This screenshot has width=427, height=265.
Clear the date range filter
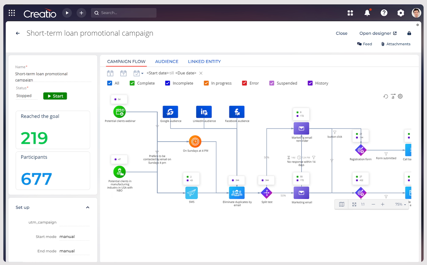click(201, 73)
